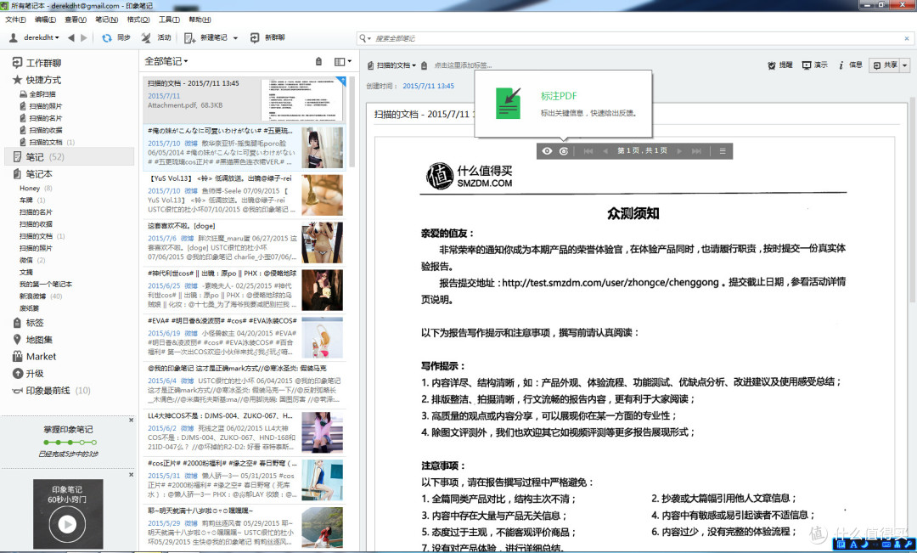Click the creation date 2015/7/11 13:45 link
Image resolution: width=917 pixels, height=553 pixels.
(x=428, y=86)
